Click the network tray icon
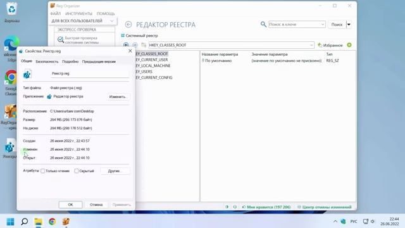Screen dimensions: 405x228 click(x=366, y=221)
